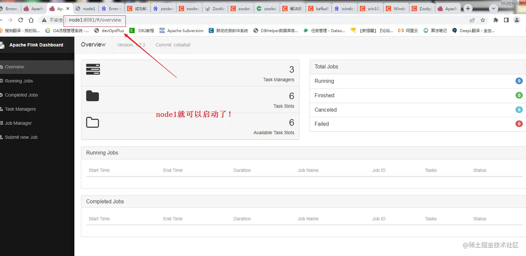Click the Finished jobs green count badge
The height and width of the screenshot is (256, 526).
(x=519, y=95)
